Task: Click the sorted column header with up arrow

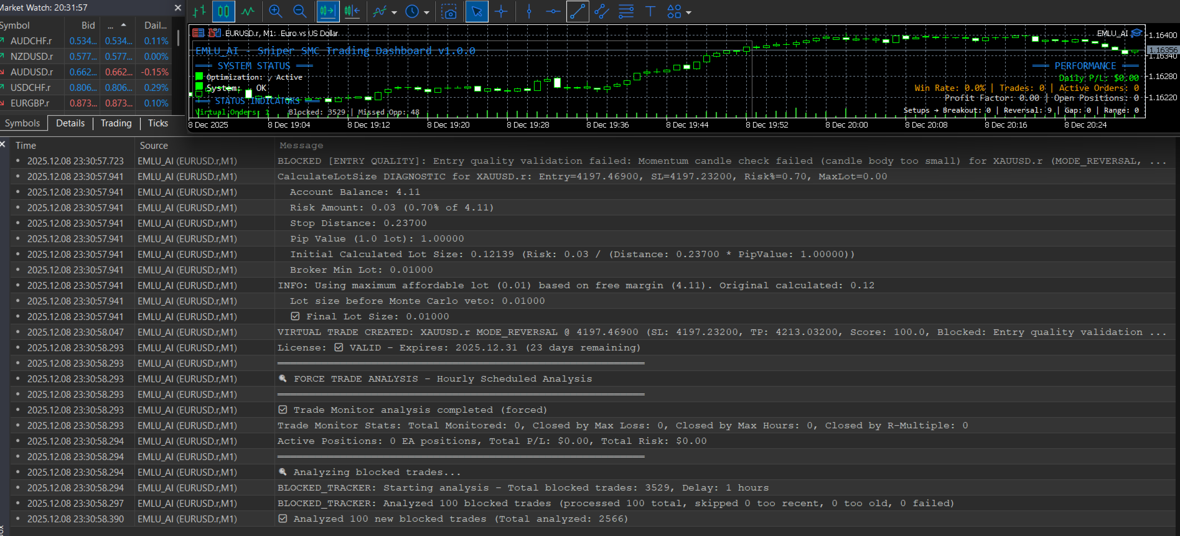Action: [x=118, y=26]
